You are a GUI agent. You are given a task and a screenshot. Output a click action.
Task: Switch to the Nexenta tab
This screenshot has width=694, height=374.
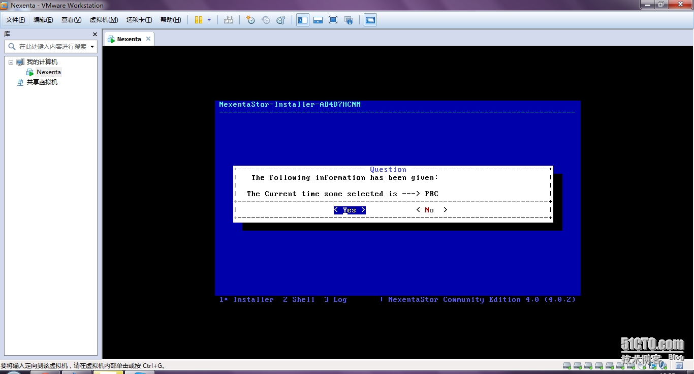[x=129, y=39]
